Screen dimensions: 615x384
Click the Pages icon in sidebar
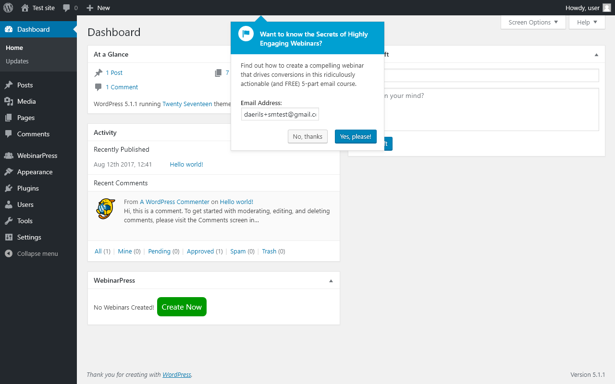(9, 118)
